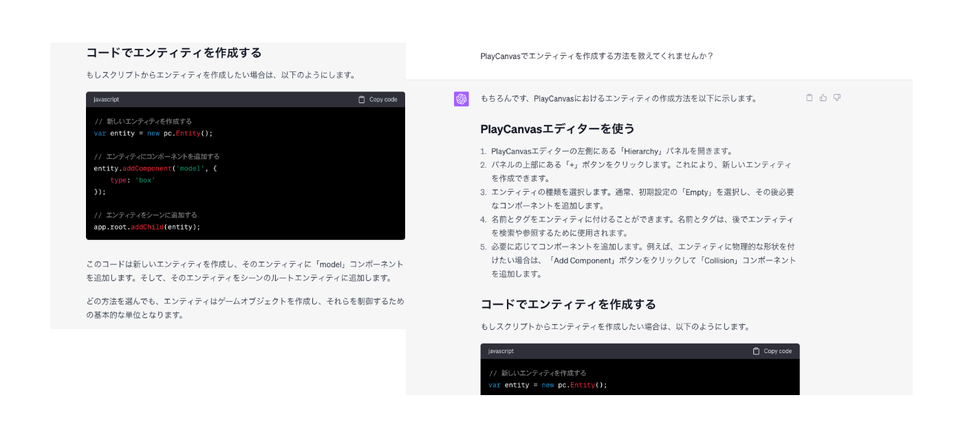Click the code line 'entity.addComponent('model', {'
963x437 pixels.
[155, 168]
